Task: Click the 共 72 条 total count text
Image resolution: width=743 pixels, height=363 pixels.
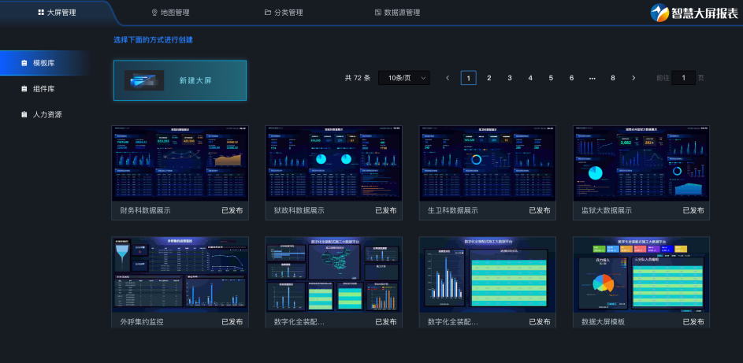Action: pyautogui.click(x=358, y=78)
